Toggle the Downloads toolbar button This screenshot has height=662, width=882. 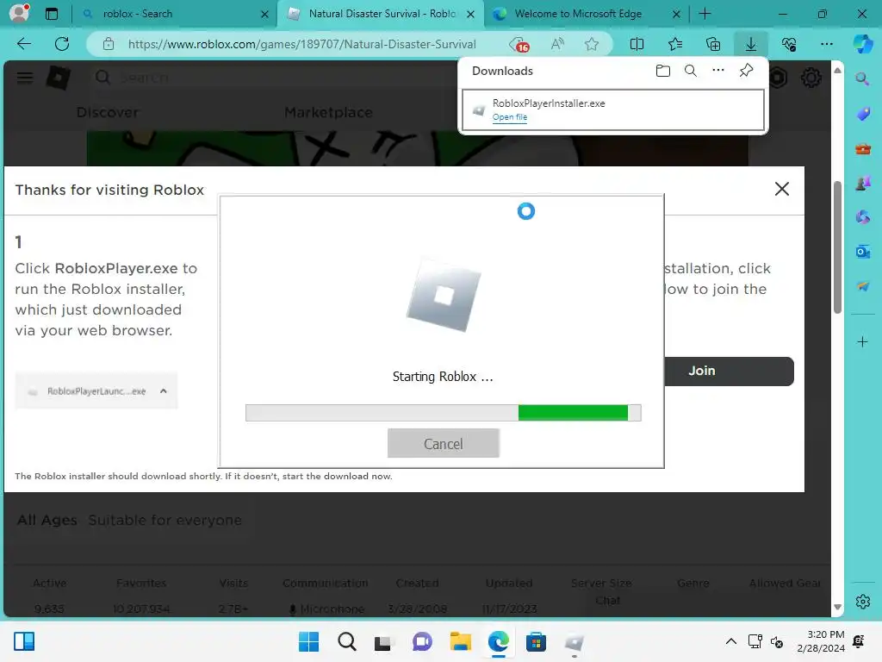(750, 44)
